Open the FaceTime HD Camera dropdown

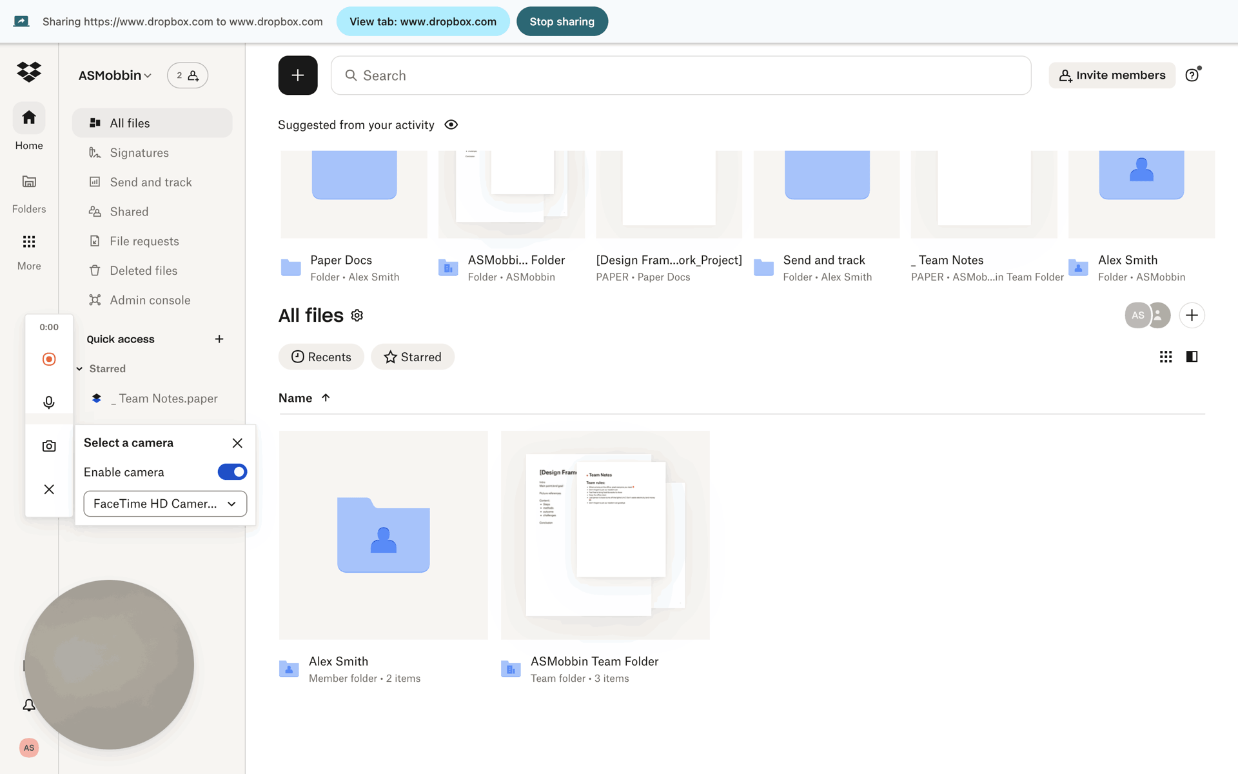pyautogui.click(x=165, y=504)
